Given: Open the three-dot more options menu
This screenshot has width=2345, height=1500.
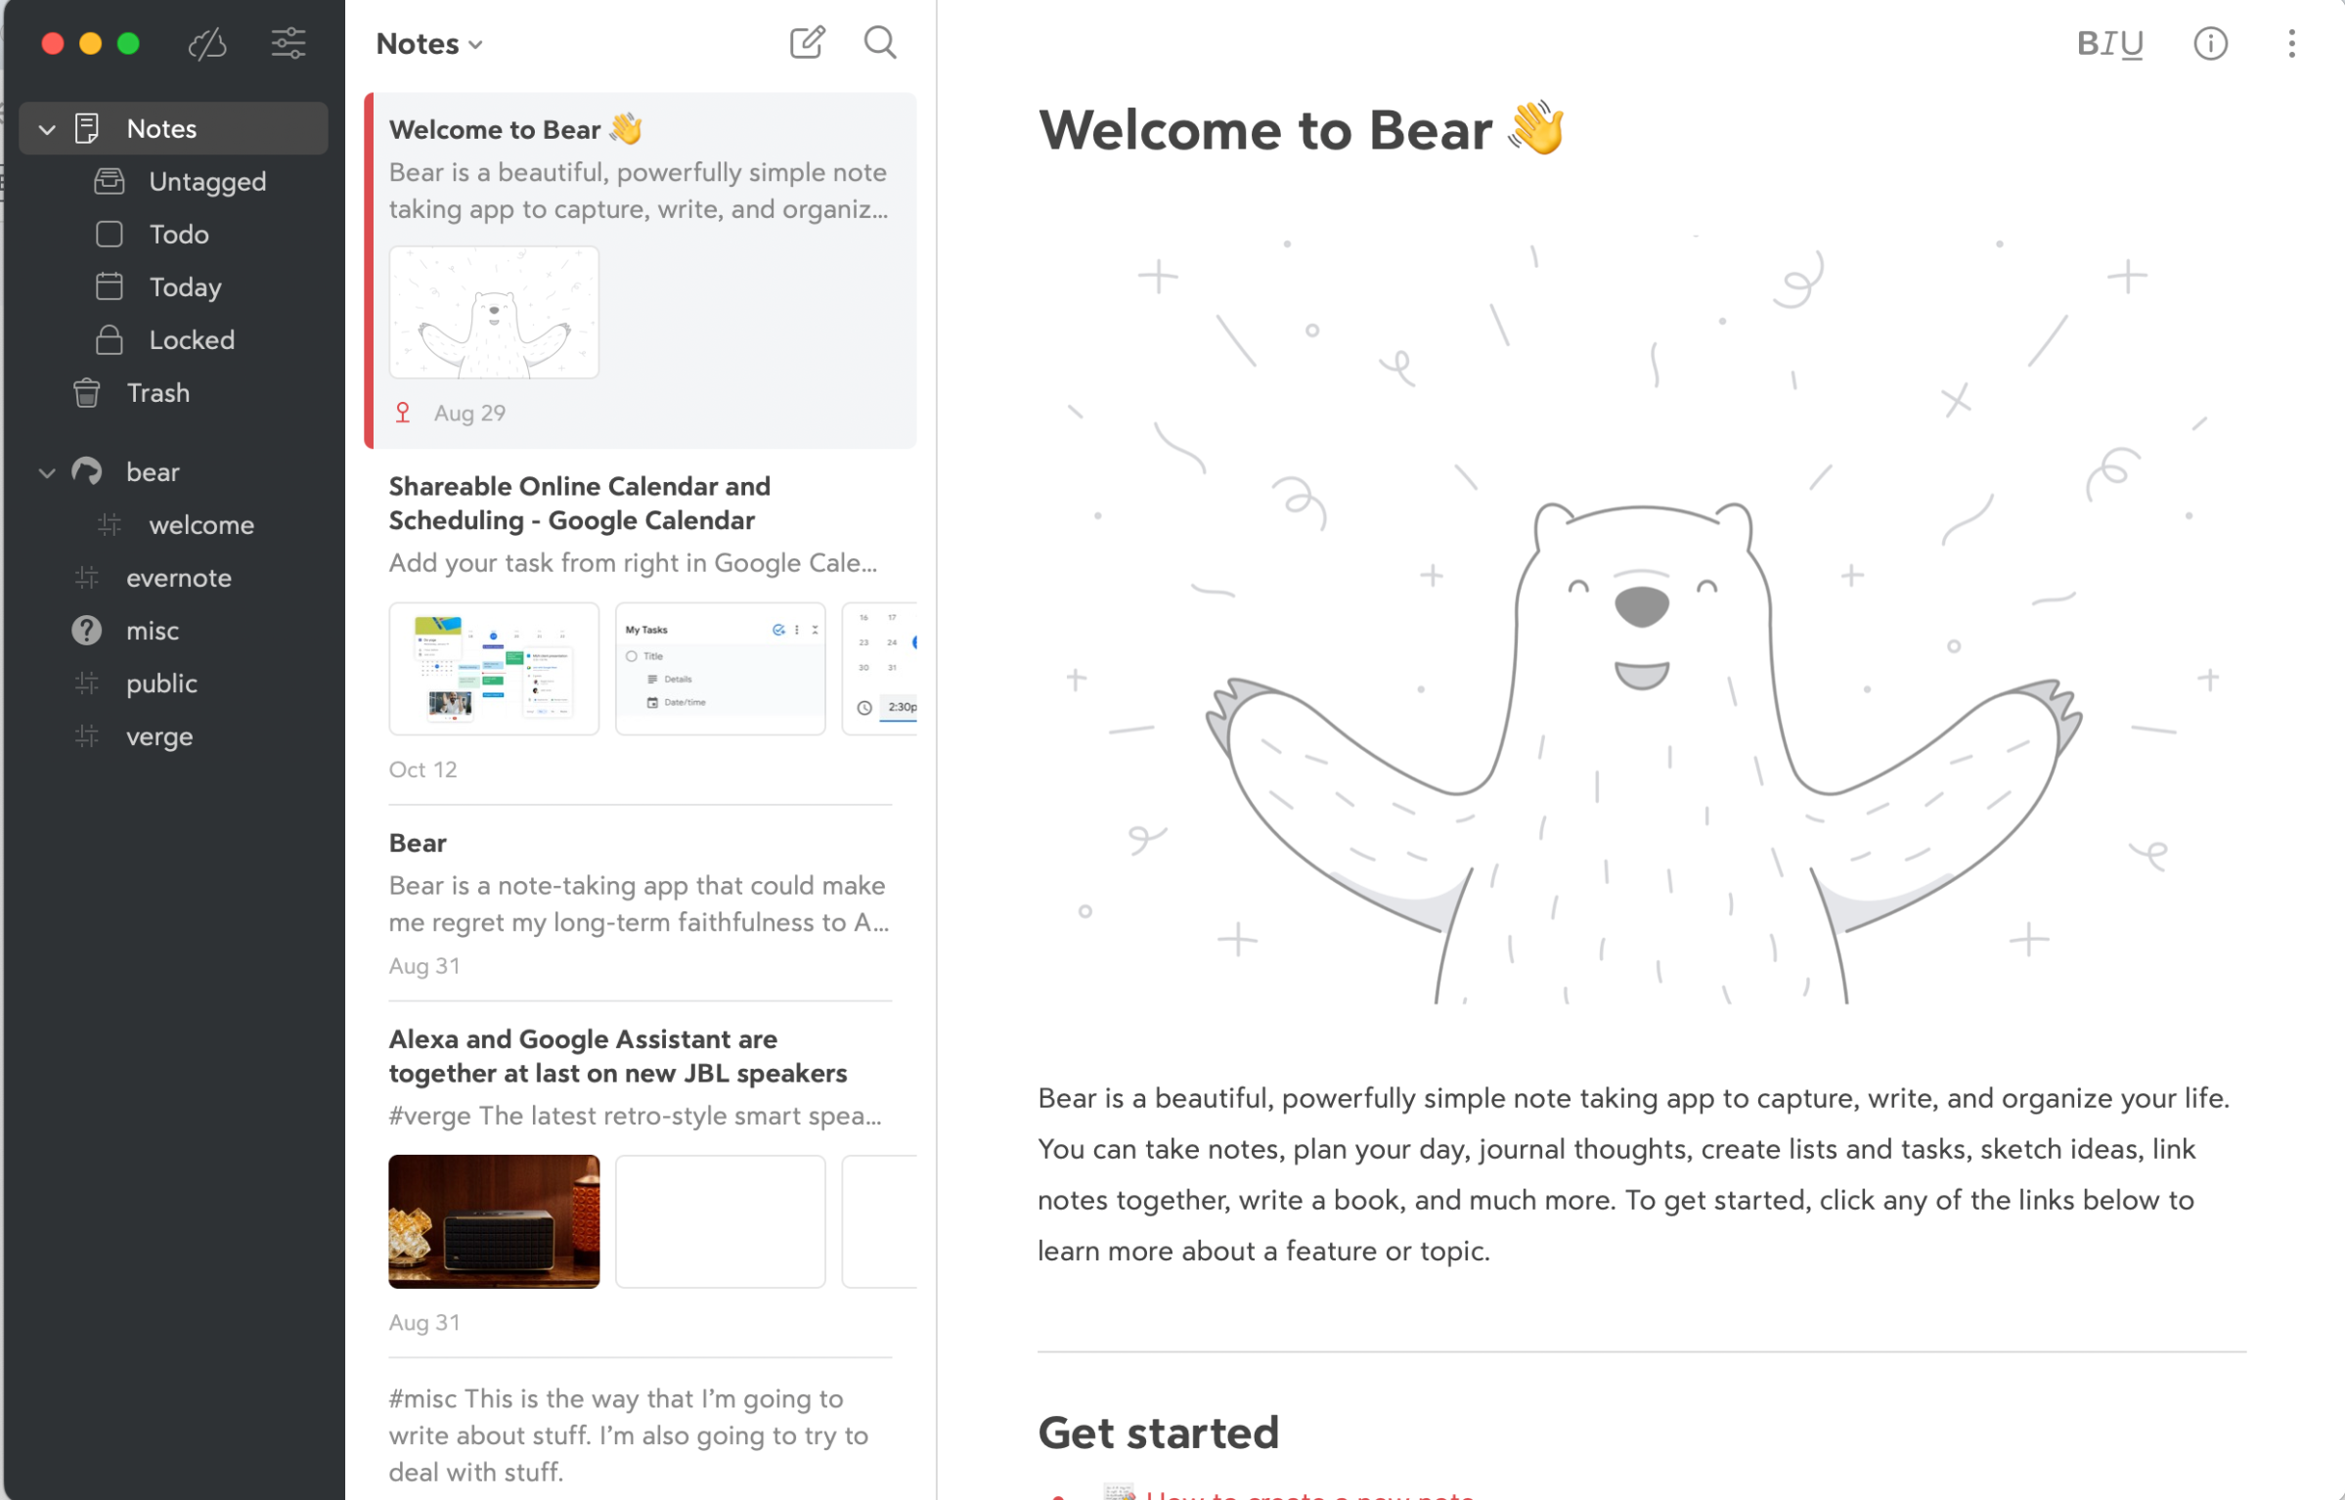Looking at the screenshot, I should [x=2291, y=43].
